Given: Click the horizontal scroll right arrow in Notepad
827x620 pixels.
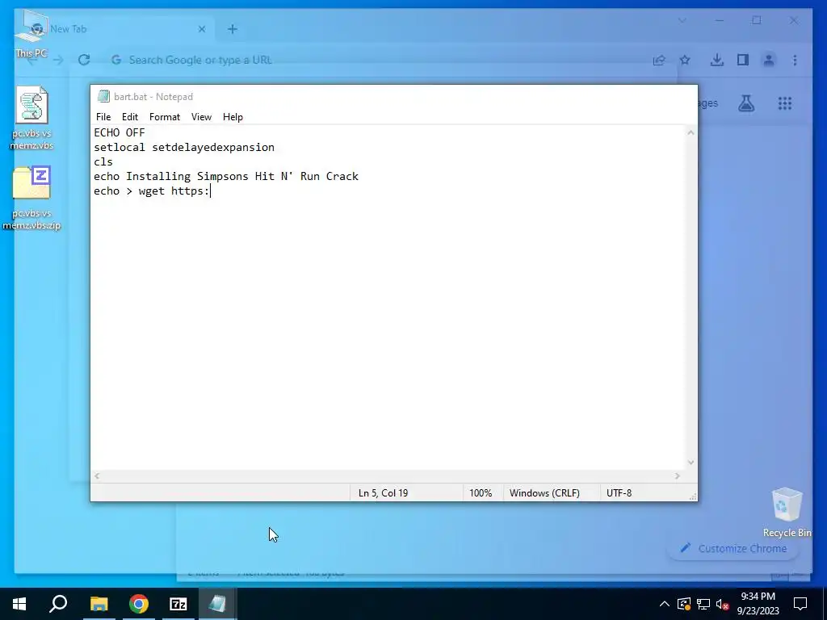Looking at the screenshot, I should [678, 476].
